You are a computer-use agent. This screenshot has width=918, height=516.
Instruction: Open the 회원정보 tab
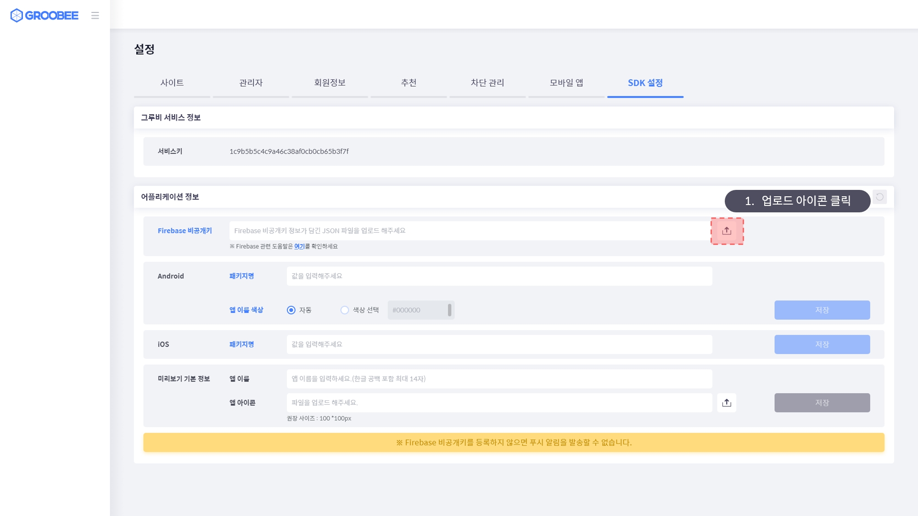tap(330, 83)
